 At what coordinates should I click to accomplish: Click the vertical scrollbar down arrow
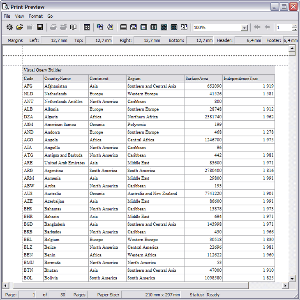(292, 279)
